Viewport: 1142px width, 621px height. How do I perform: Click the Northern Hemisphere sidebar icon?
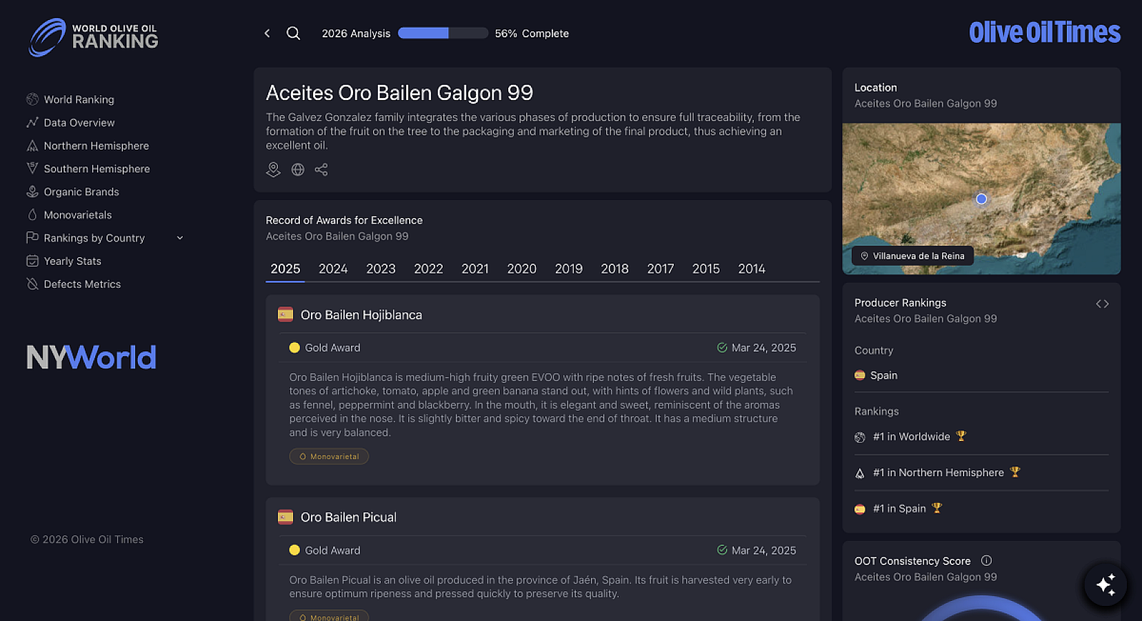32,146
